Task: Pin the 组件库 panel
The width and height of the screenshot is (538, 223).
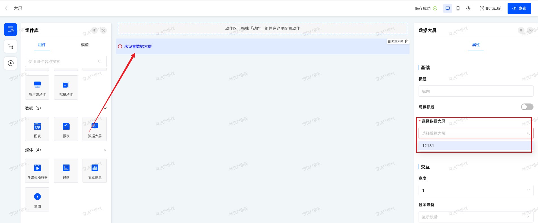Action: click(94, 30)
